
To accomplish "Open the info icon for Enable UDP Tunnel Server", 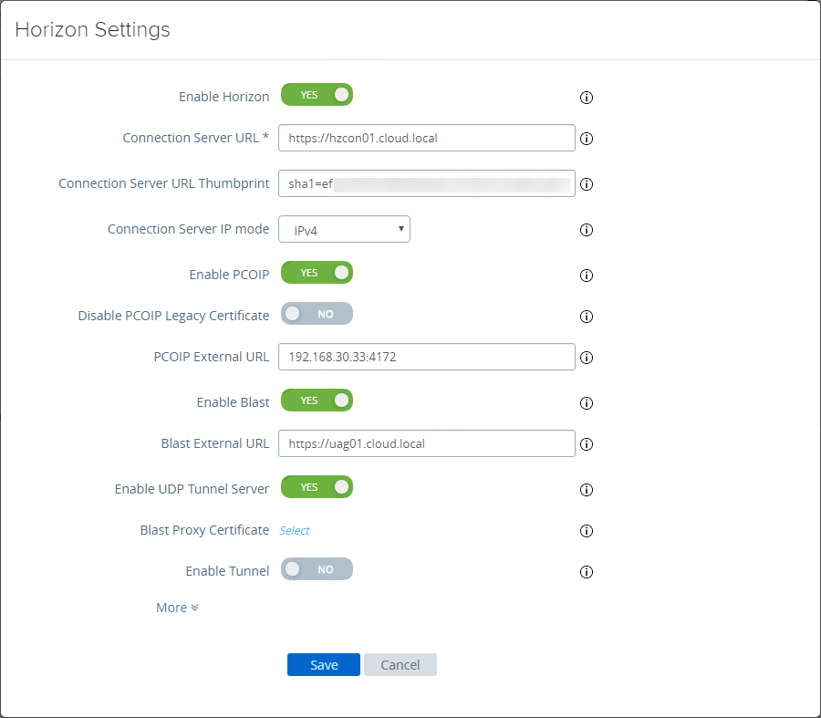I will (x=587, y=490).
